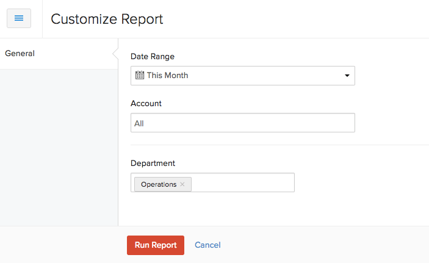Select the General tab in sidebar
The image size is (429, 263).
(20, 54)
